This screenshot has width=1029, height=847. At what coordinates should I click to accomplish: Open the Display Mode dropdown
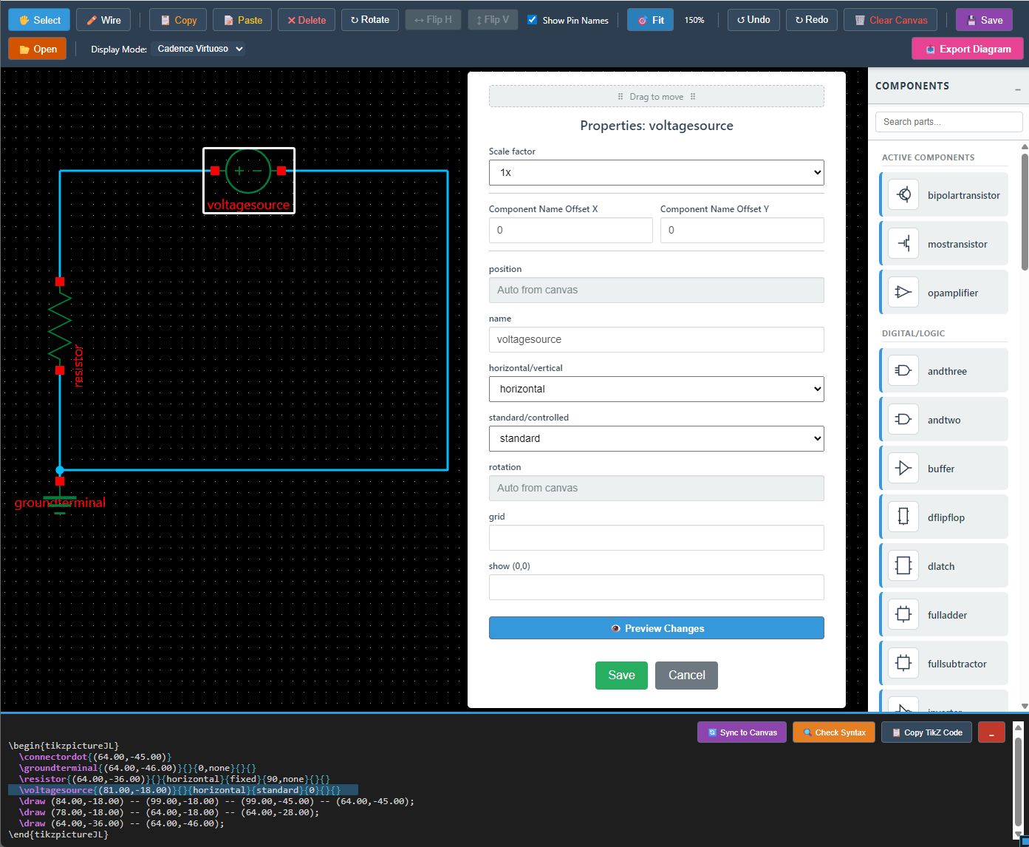pyautogui.click(x=198, y=48)
